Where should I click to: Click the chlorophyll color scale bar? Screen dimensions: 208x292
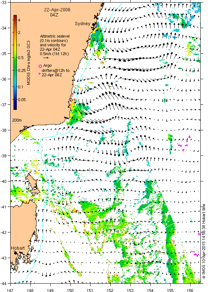pyautogui.click(x=15, y=62)
